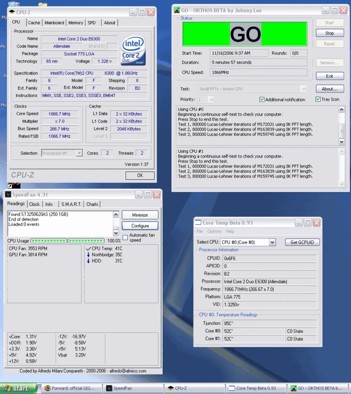Click the GO - ORTHOS BETA taskbar button
This screenshot has height=394, width=351.
[318, 388]
